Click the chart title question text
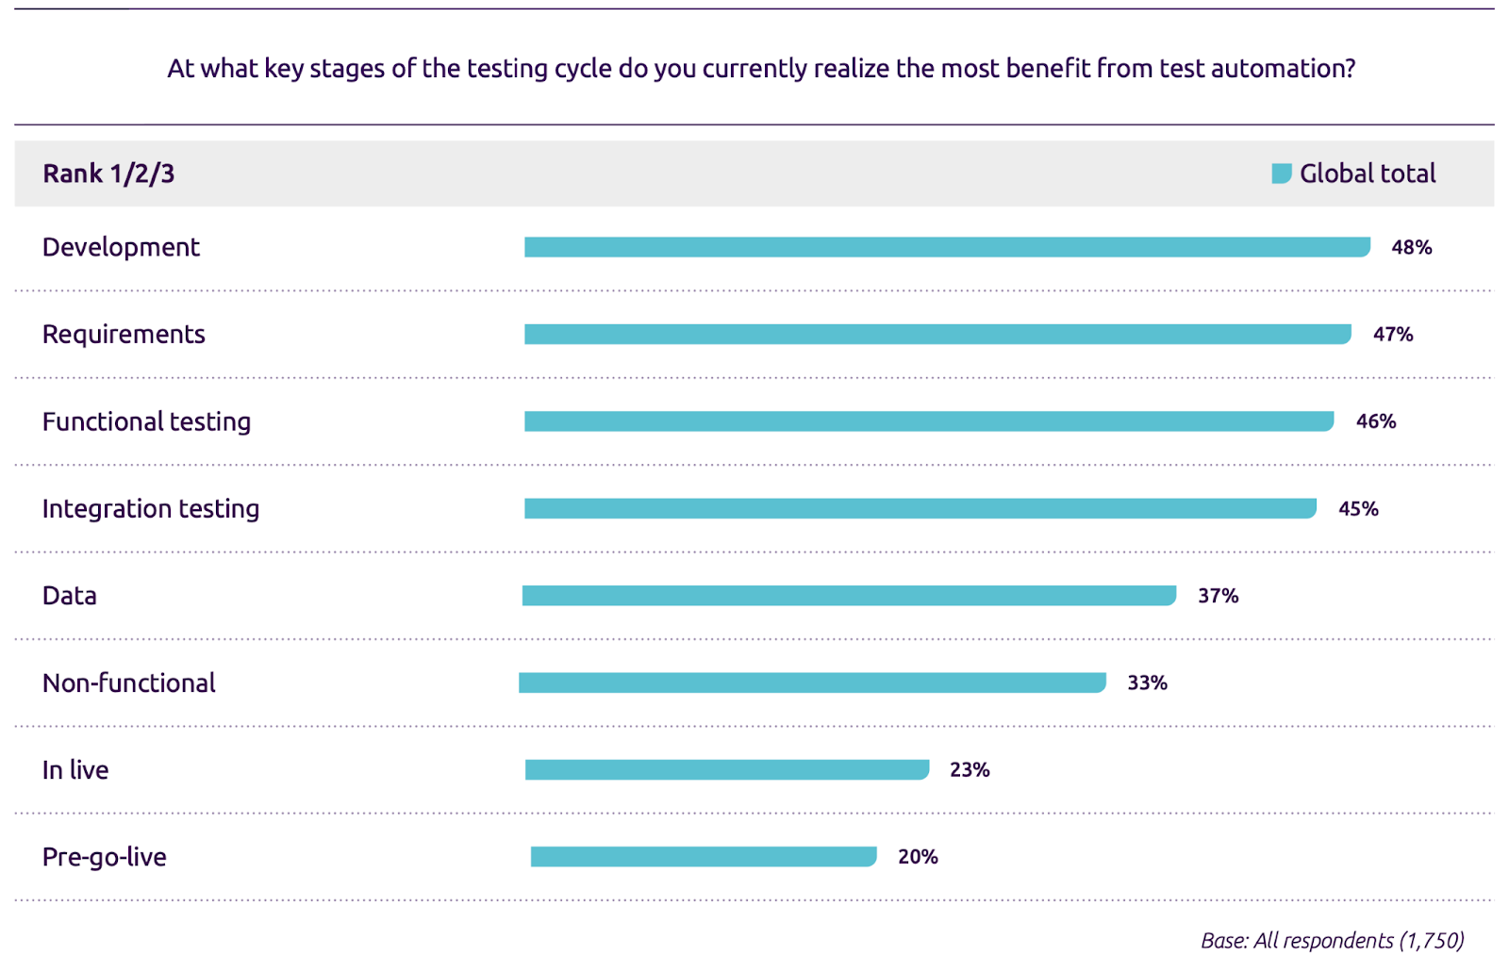This screenshot has height=972, width=1509. pyautogui.click(x=761, y=69)
